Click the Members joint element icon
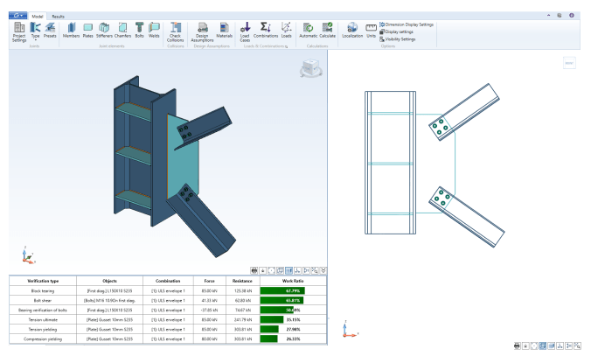 [x=72, y=32]
